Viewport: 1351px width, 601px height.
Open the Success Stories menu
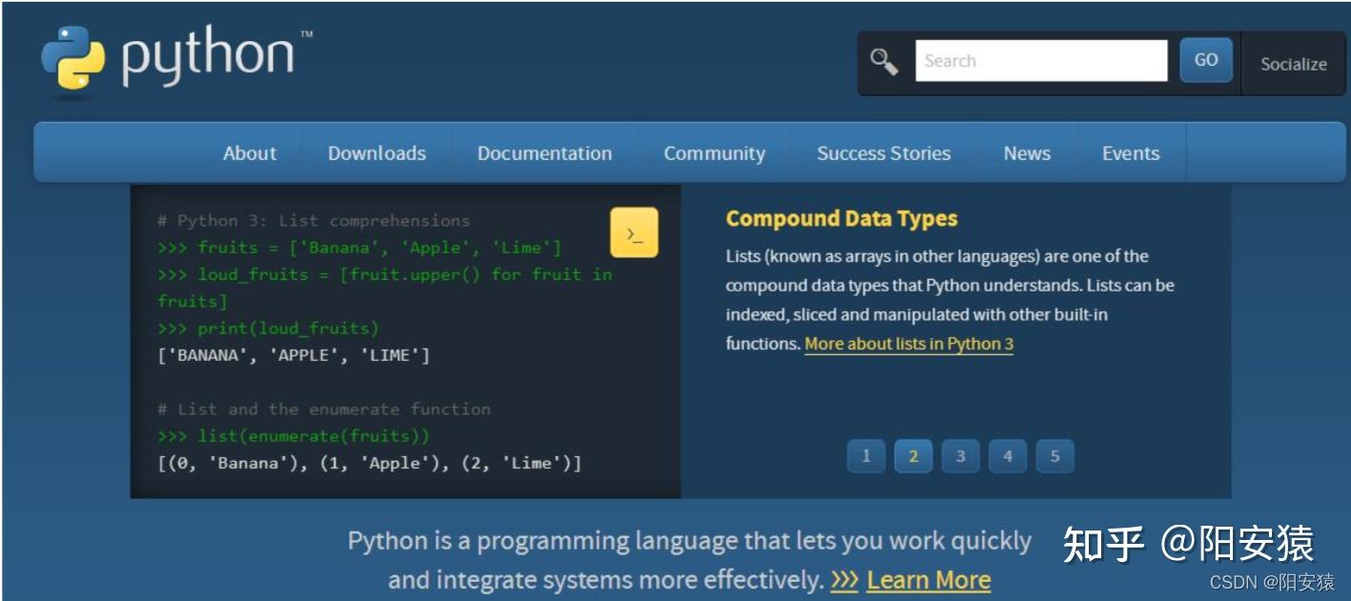883,152
